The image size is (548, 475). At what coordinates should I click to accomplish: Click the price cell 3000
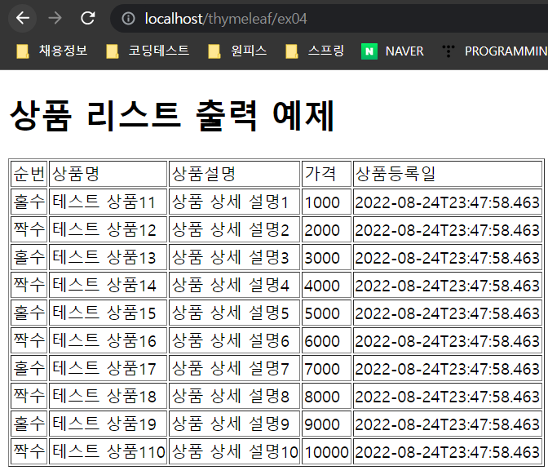(326, 257)
